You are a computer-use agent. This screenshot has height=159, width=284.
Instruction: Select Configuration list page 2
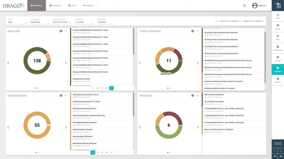point(97,152)
